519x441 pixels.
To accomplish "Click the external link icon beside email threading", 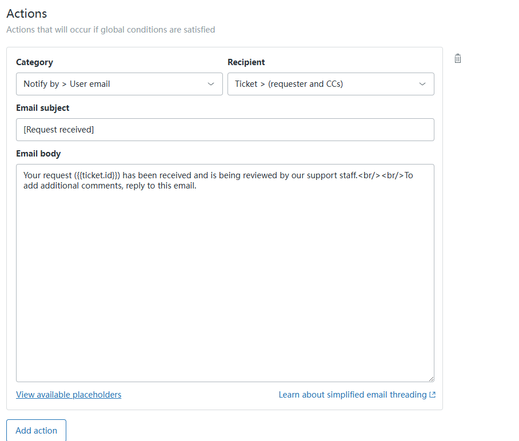I will click(432, 395).
